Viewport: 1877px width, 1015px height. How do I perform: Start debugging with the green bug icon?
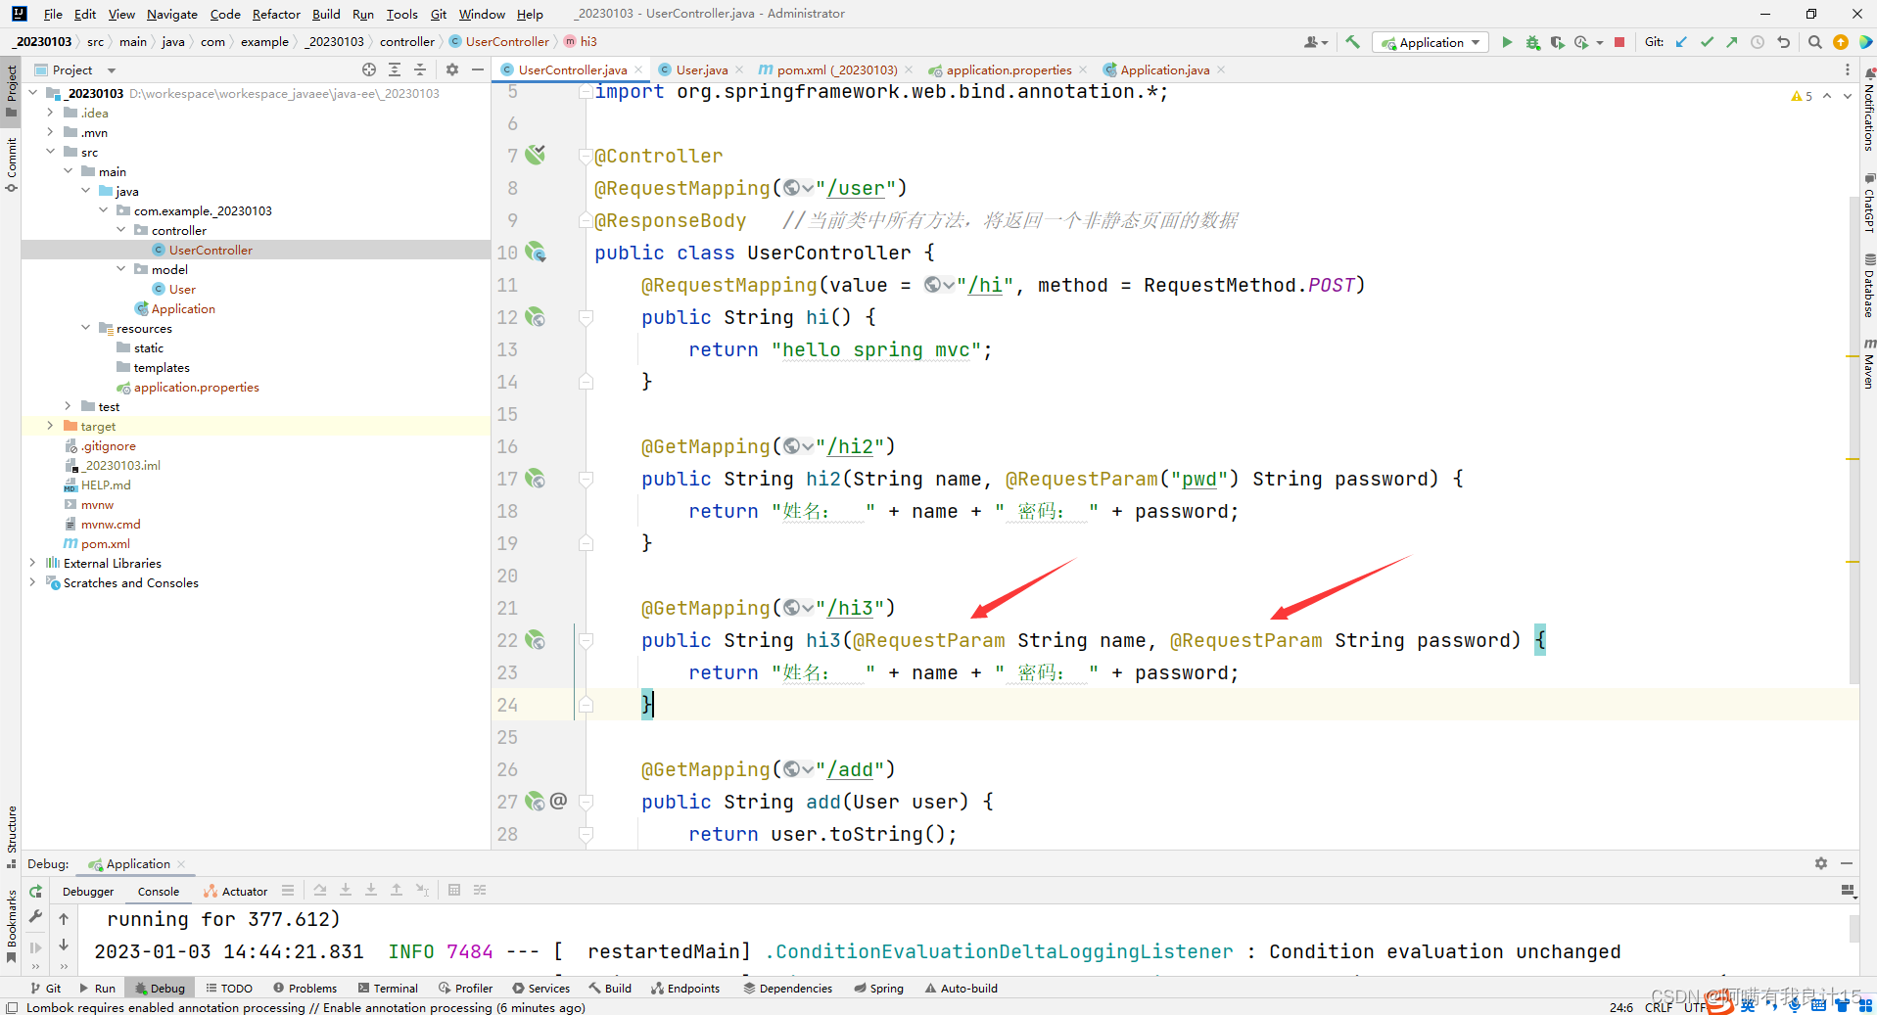(x=1532, y=42)
